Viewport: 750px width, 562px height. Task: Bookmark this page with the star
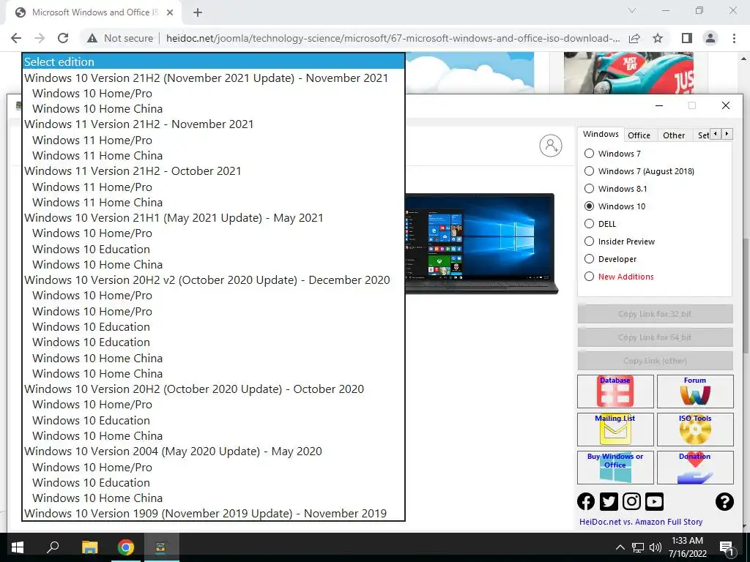click(x=658, y=38)
